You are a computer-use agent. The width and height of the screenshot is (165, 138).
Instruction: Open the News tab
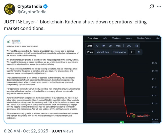click(x=129, y=38)
